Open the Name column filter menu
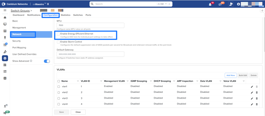The height and width of the screenshot is (116, 265). coord(78,81)
